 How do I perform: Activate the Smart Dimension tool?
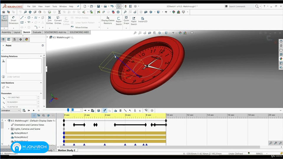coord(14,20)
